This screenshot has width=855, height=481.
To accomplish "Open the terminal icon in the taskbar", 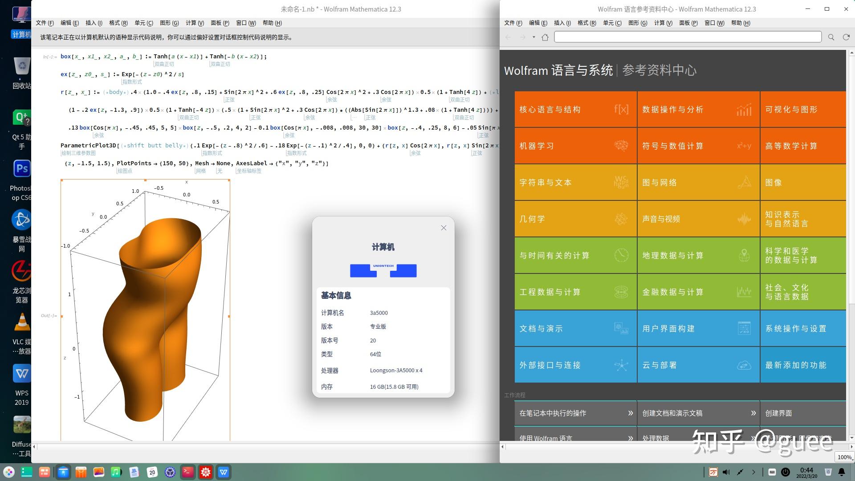I will [188, 472].
